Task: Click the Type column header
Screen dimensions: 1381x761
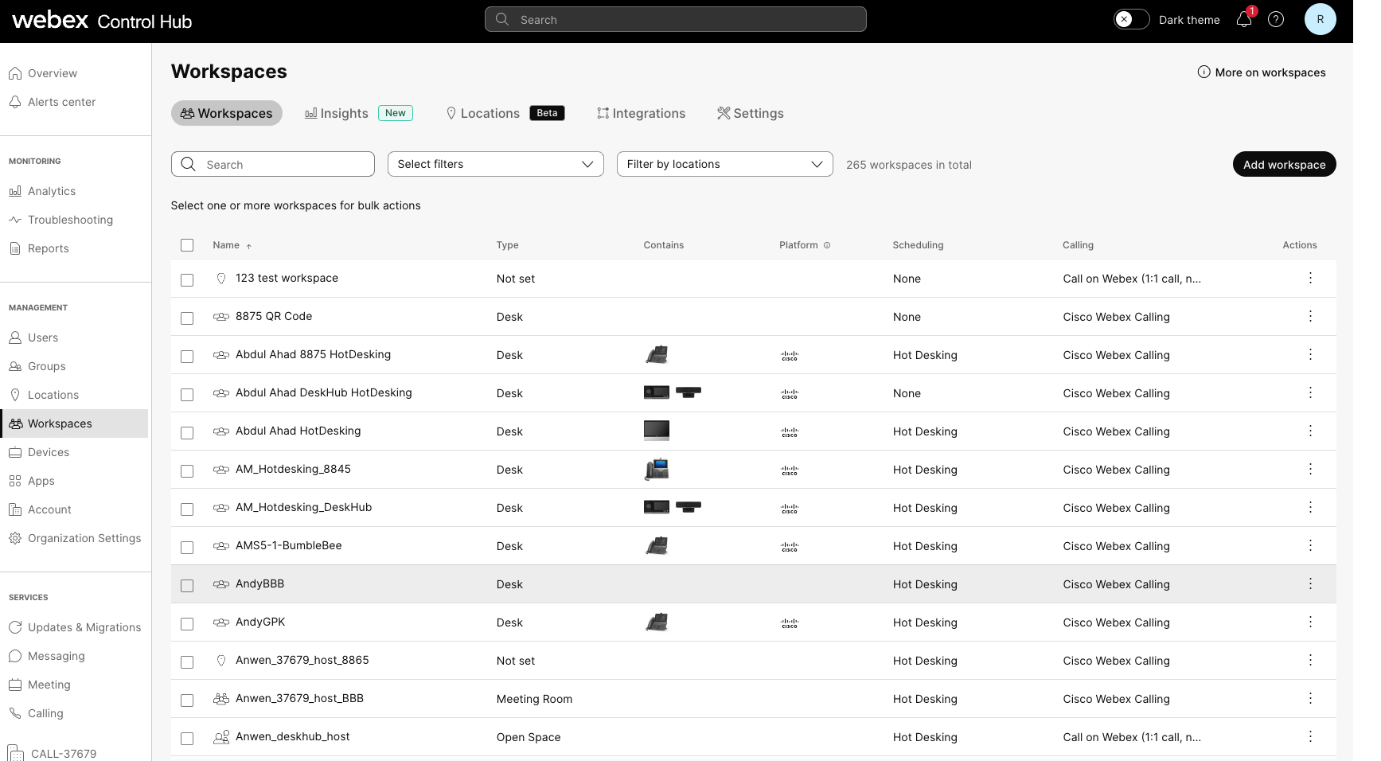Action: (507, 245)
